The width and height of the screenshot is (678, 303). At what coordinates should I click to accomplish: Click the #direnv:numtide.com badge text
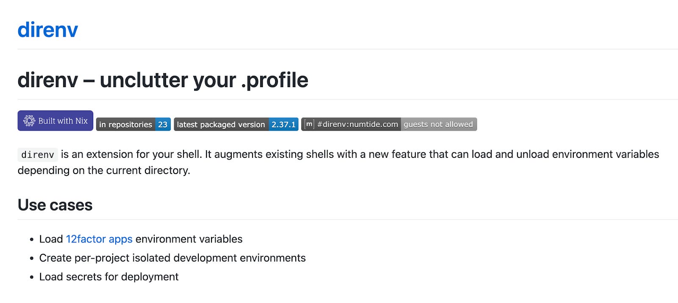click(358, 124)
